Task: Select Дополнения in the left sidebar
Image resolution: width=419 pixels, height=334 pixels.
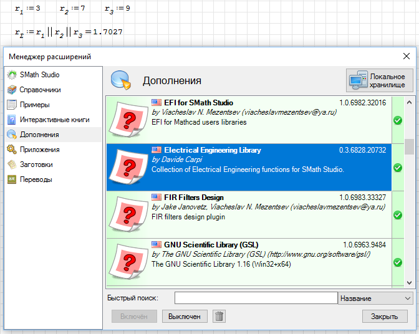Action: tap(39, 135)
